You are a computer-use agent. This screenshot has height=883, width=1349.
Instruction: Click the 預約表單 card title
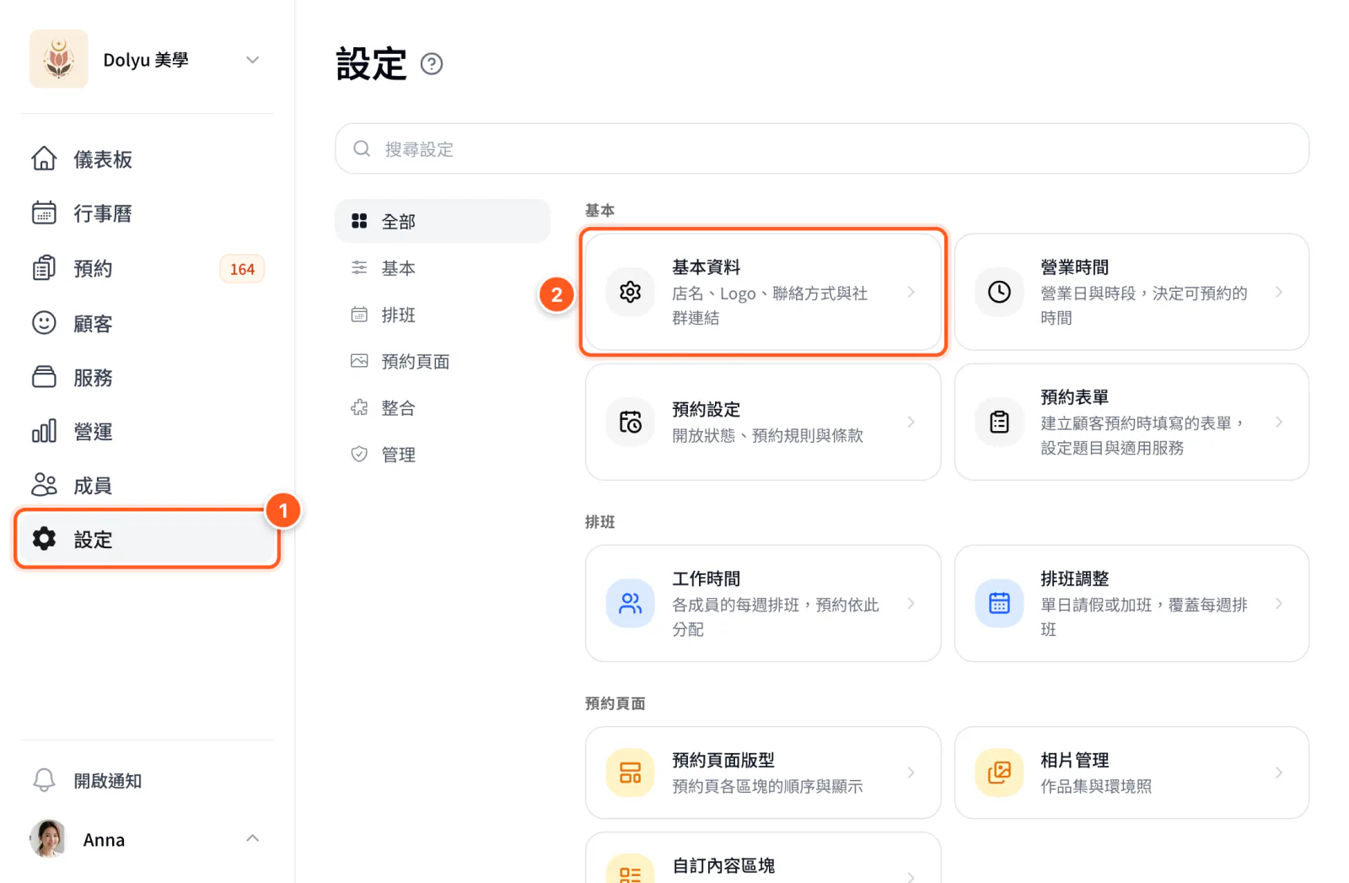pos(1074,397)
